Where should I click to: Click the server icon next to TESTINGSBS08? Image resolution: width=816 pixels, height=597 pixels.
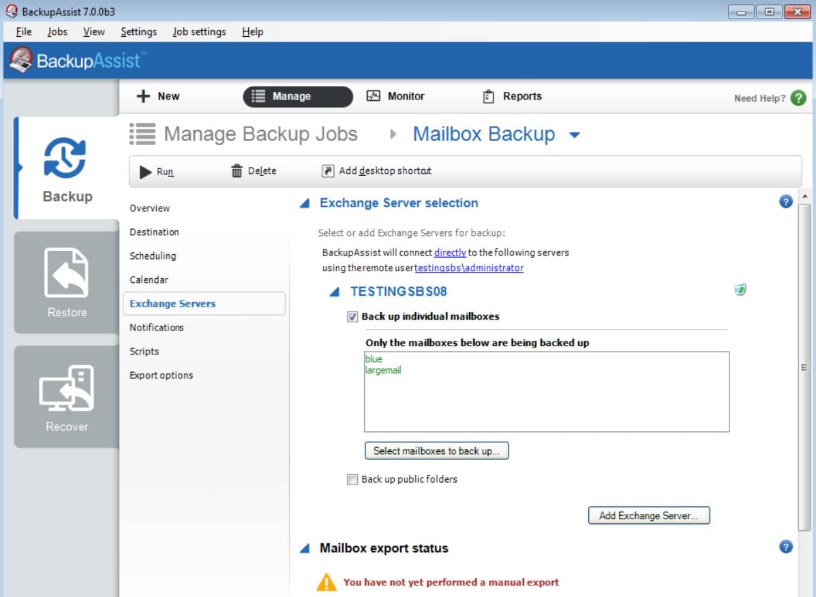coord(740,289)
